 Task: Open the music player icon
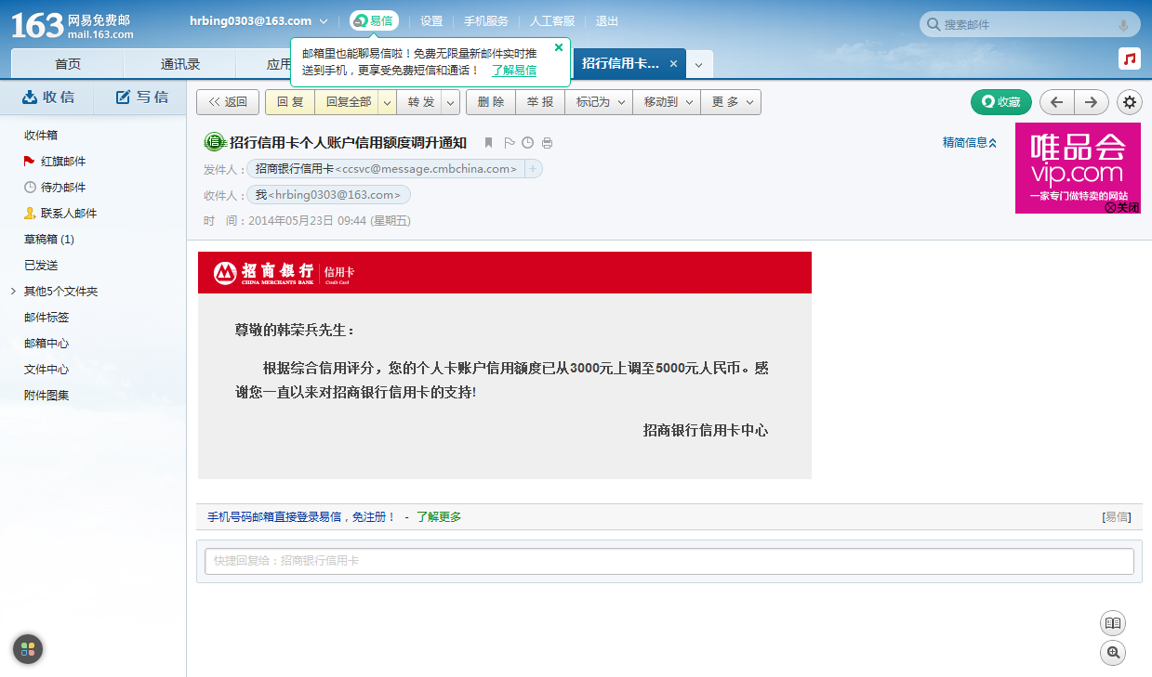tap(1130, 59)
